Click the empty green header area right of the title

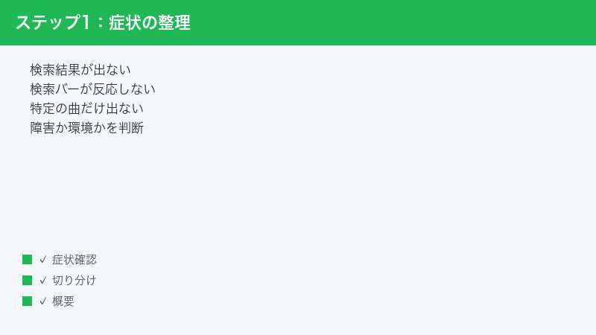392,22
